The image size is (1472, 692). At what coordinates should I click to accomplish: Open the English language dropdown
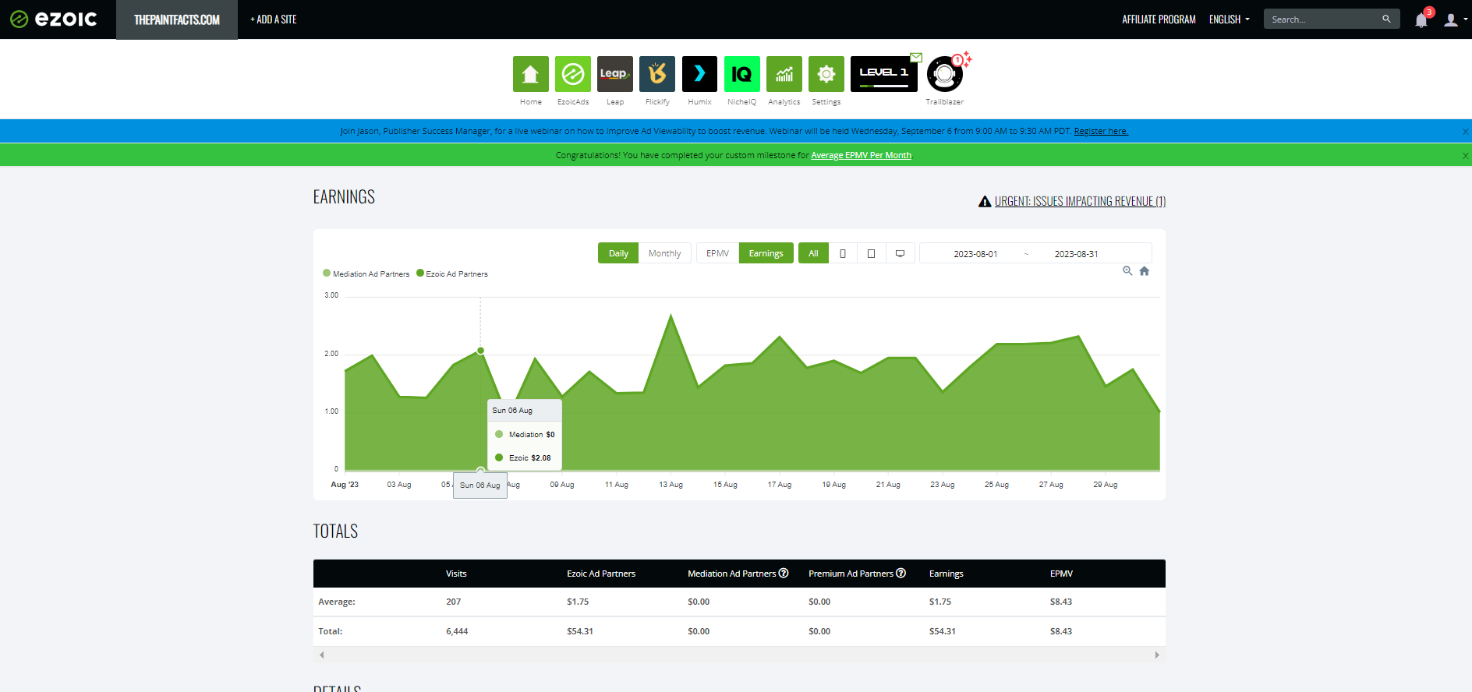pos(1229,19)
